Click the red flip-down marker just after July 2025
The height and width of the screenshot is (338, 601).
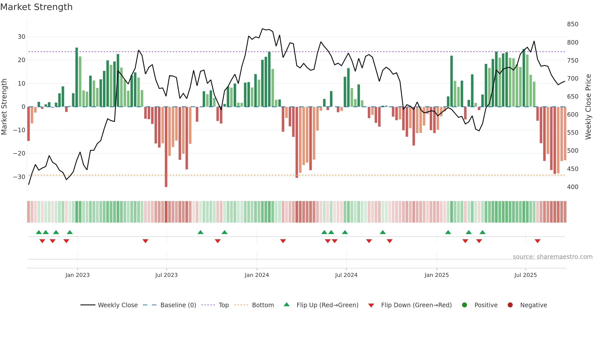point(537,241)
